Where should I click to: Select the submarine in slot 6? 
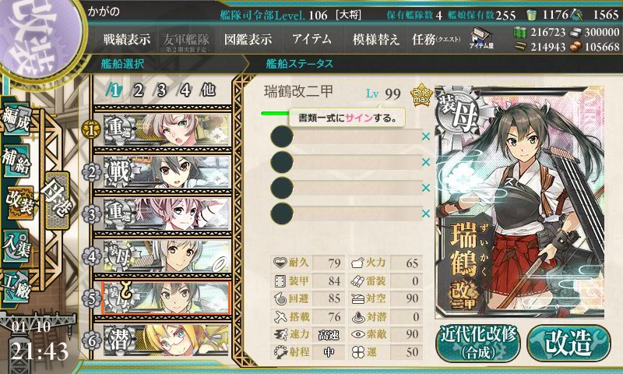(x=166, y=340)
